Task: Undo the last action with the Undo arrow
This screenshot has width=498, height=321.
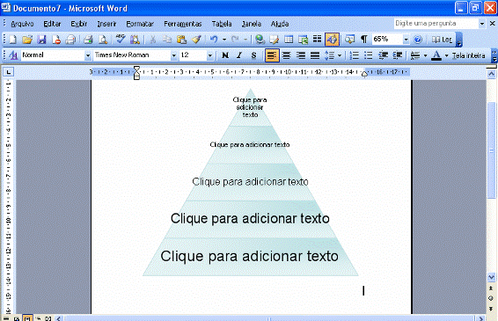Action: (214, 40)
